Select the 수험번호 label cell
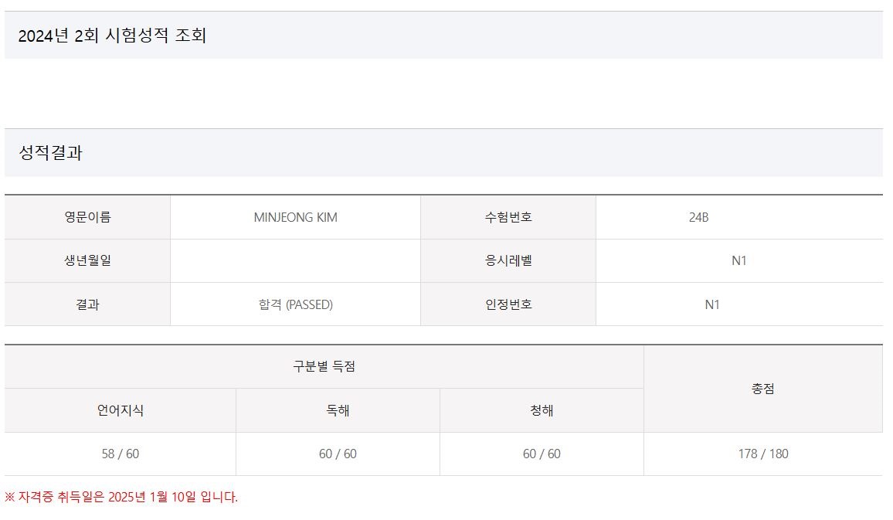 click(x=508, y=217)
